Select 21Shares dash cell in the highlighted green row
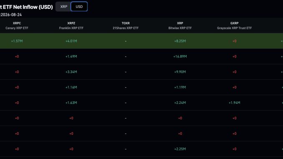 pos(126,41)
